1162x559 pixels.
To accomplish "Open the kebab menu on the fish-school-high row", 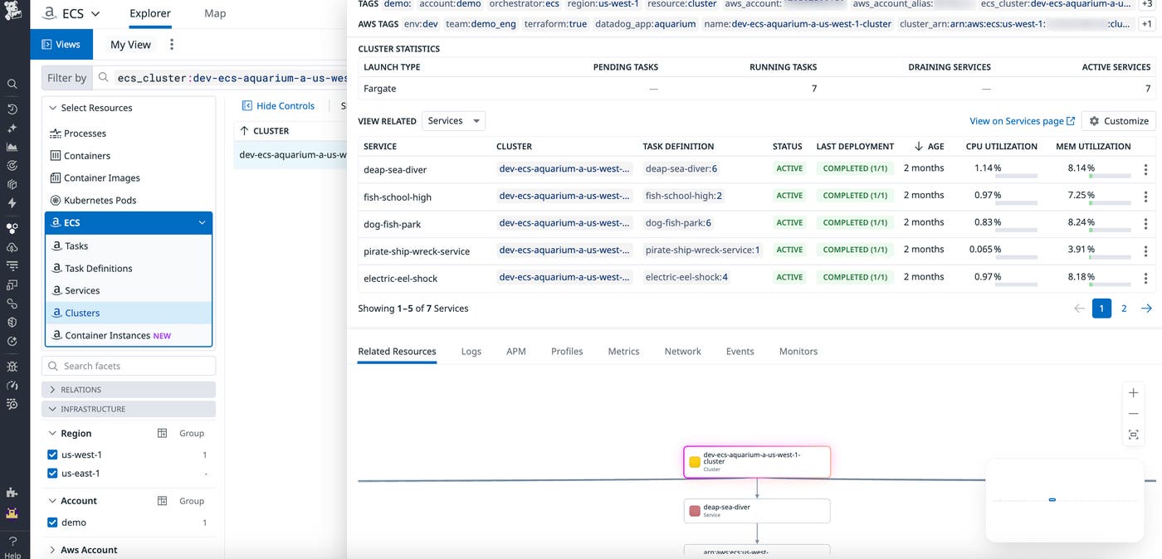I will tap(1146, 196).
